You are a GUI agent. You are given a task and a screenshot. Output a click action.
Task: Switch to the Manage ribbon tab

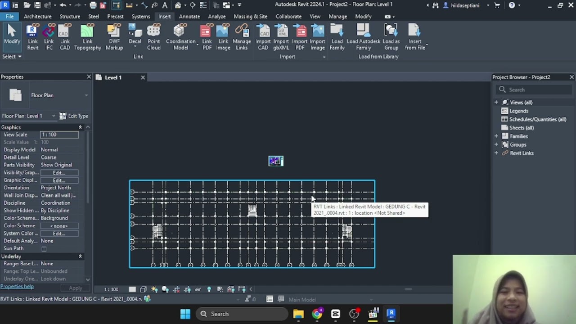click(337, 16)
